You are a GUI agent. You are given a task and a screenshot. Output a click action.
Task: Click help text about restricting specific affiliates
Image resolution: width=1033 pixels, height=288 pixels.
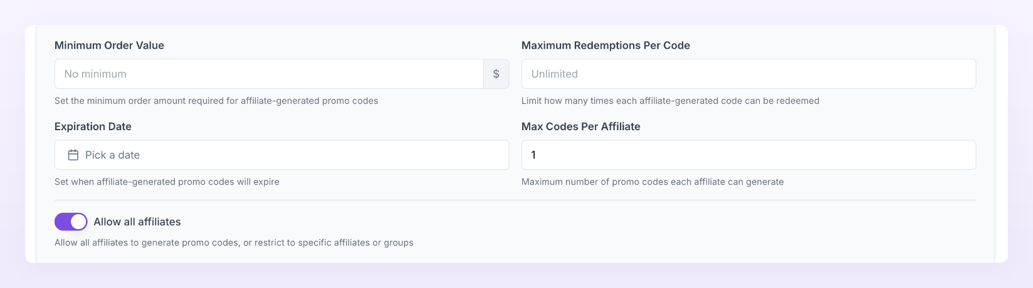pyautogui.click(x=234, y=242)
